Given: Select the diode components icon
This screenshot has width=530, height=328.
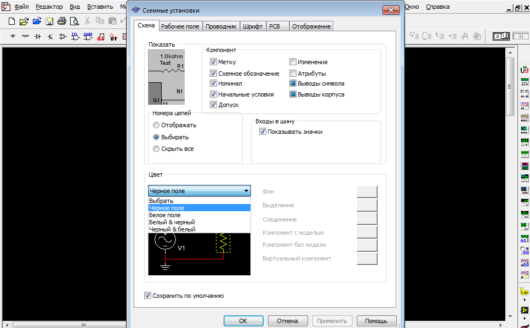Looking at the screenshot, I should click(38, 37).
